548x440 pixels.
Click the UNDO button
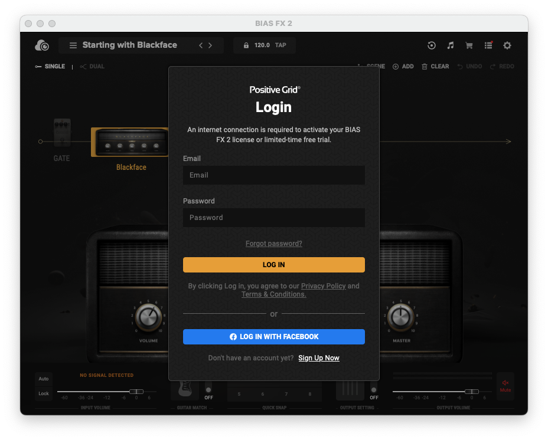pyautogui.click(x=469, y=66)
